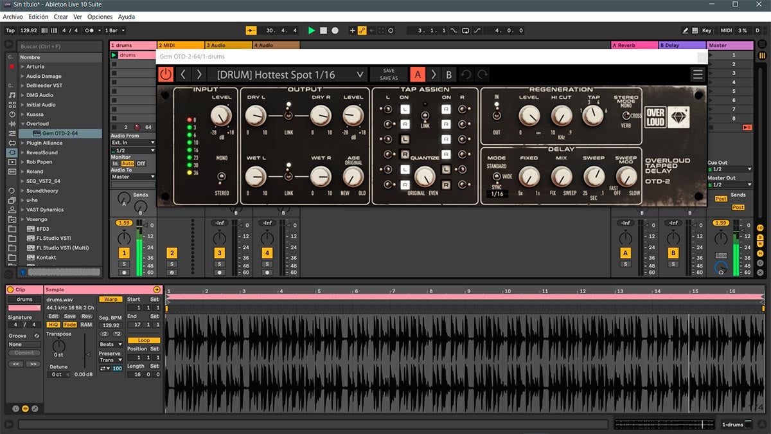This screenshot has width=771, height=434.
Task: Click the Automation Arm chain-link button
Action: [362, 30]
